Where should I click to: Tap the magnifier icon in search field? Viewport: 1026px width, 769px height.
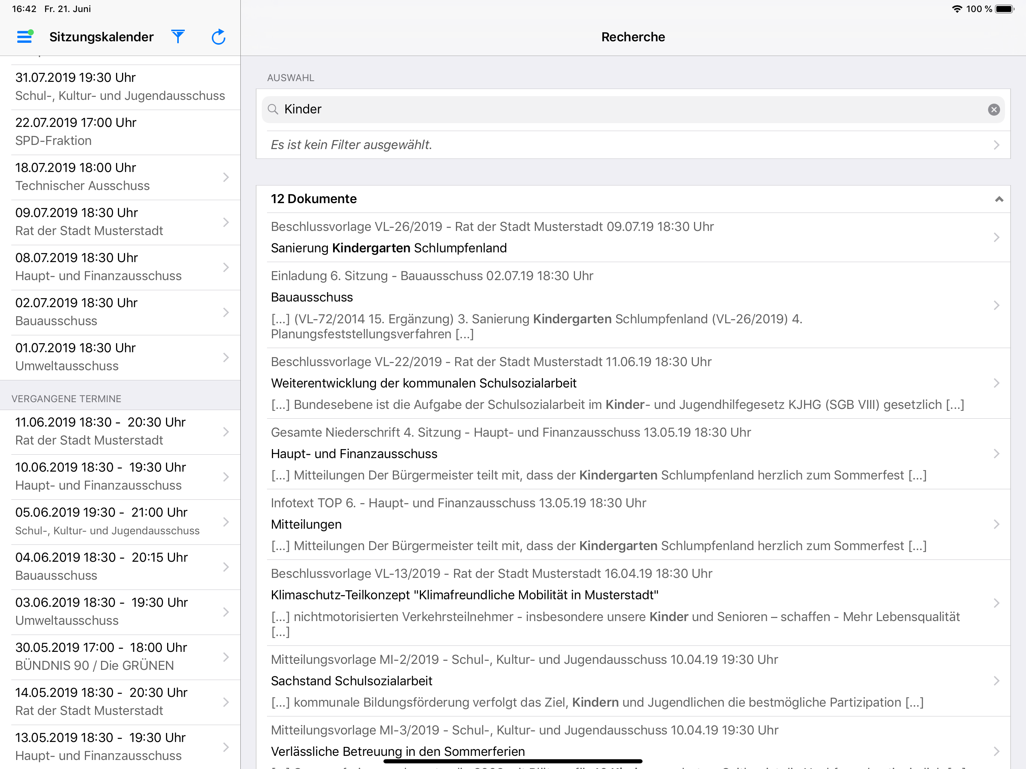(x=273, y=110)
